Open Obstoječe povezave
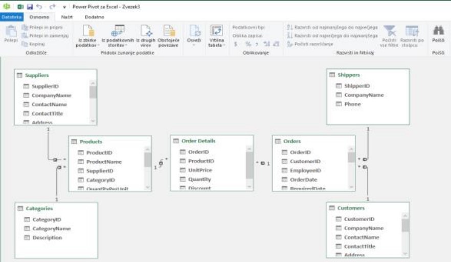 pyautogui.click(x=169, y=36)
